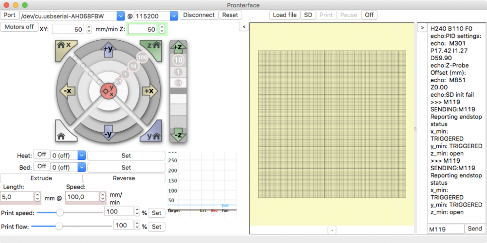Adjust the extrude Speed stepper
Viewport: 487px width, 243px height.
point(102,196)
